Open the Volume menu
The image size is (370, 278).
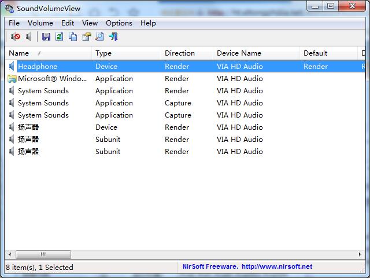coord(40,23)
